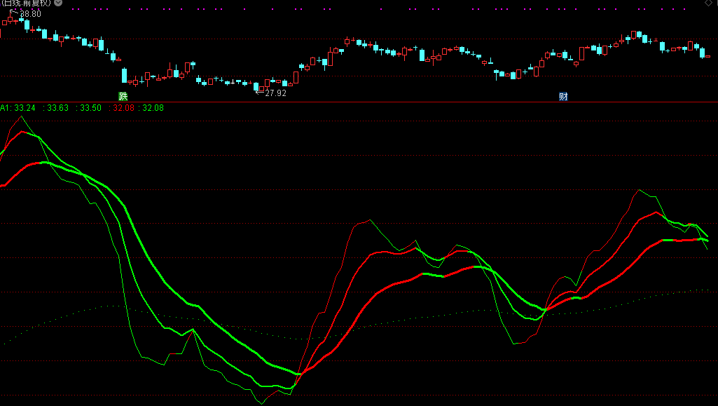Select the 27.92 low price label
Screen dimensions: 718x406
point(275,93)
